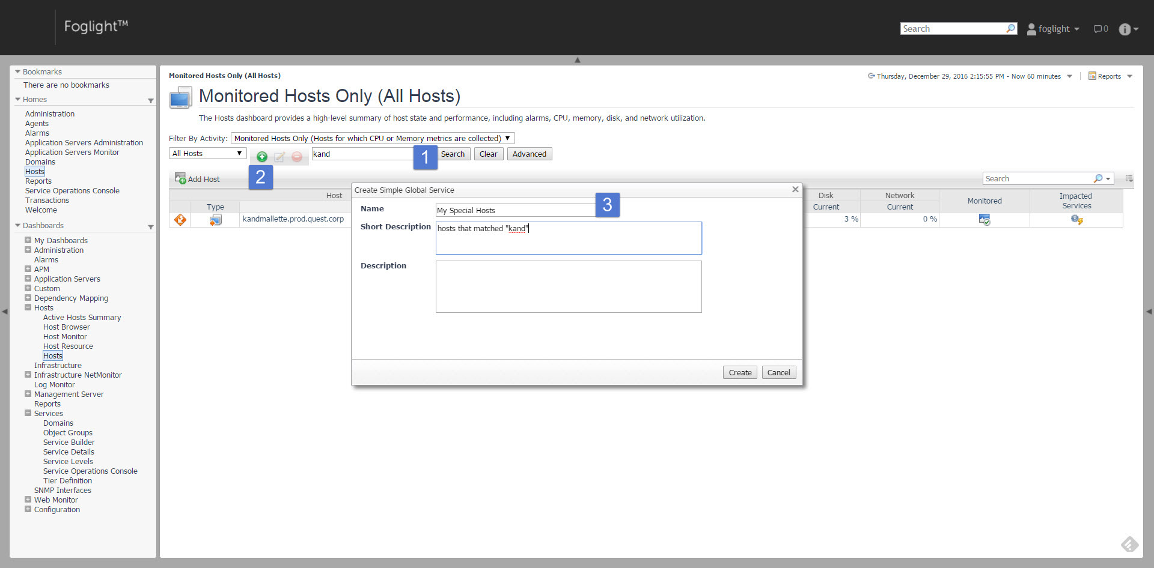Open the Filter By Activity dropdown

click(373, 138)
